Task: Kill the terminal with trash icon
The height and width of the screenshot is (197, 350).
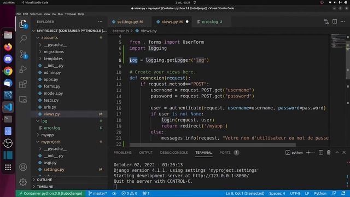Action: pos(329,153)
